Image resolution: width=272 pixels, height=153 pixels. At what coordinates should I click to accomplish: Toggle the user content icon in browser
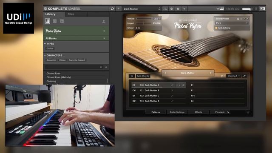[x=104, y=21]
